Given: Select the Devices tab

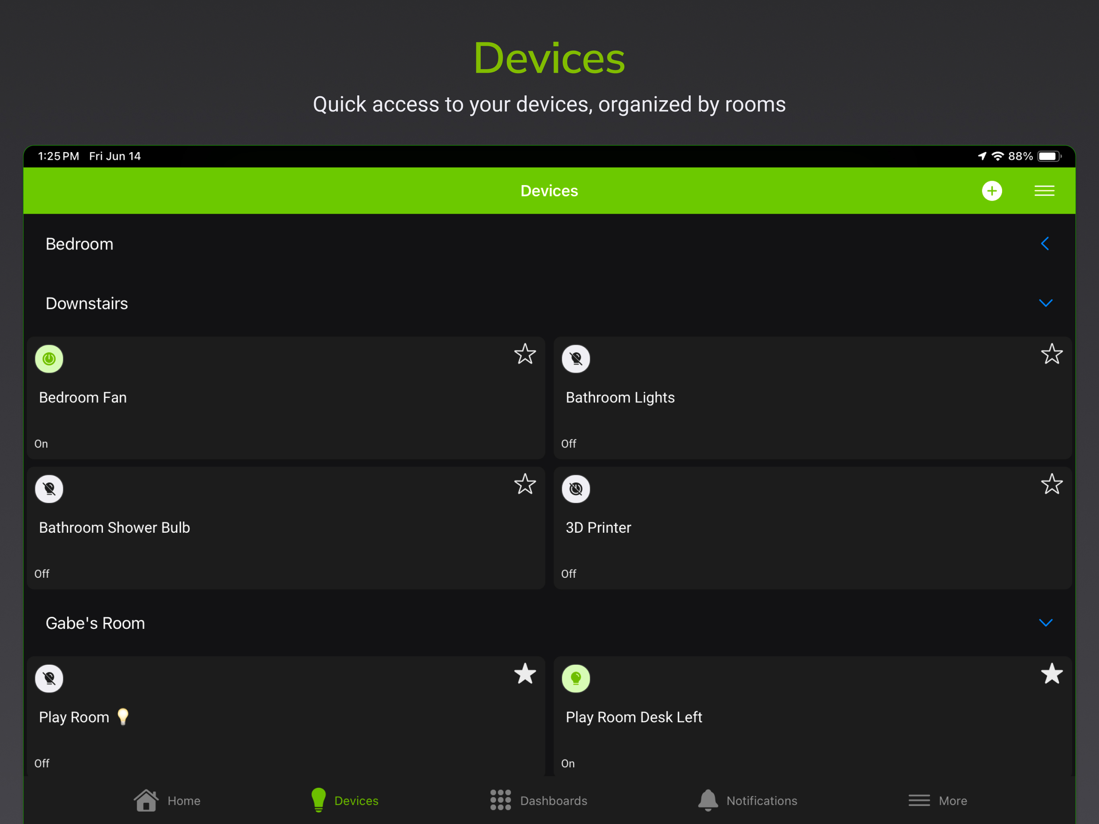Looking at the screenshot, I should click(x=344, y=801).
